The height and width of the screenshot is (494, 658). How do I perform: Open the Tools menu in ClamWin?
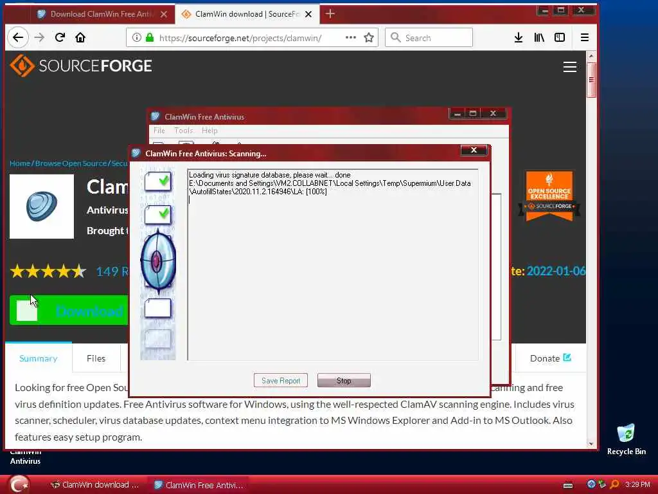pyautogui.click(x=183, y=131)
